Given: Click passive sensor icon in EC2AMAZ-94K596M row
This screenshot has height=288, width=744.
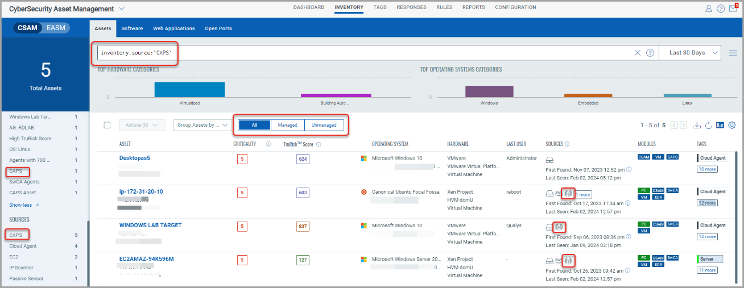Looking at the screenshot, I should (x=568, y=260).
